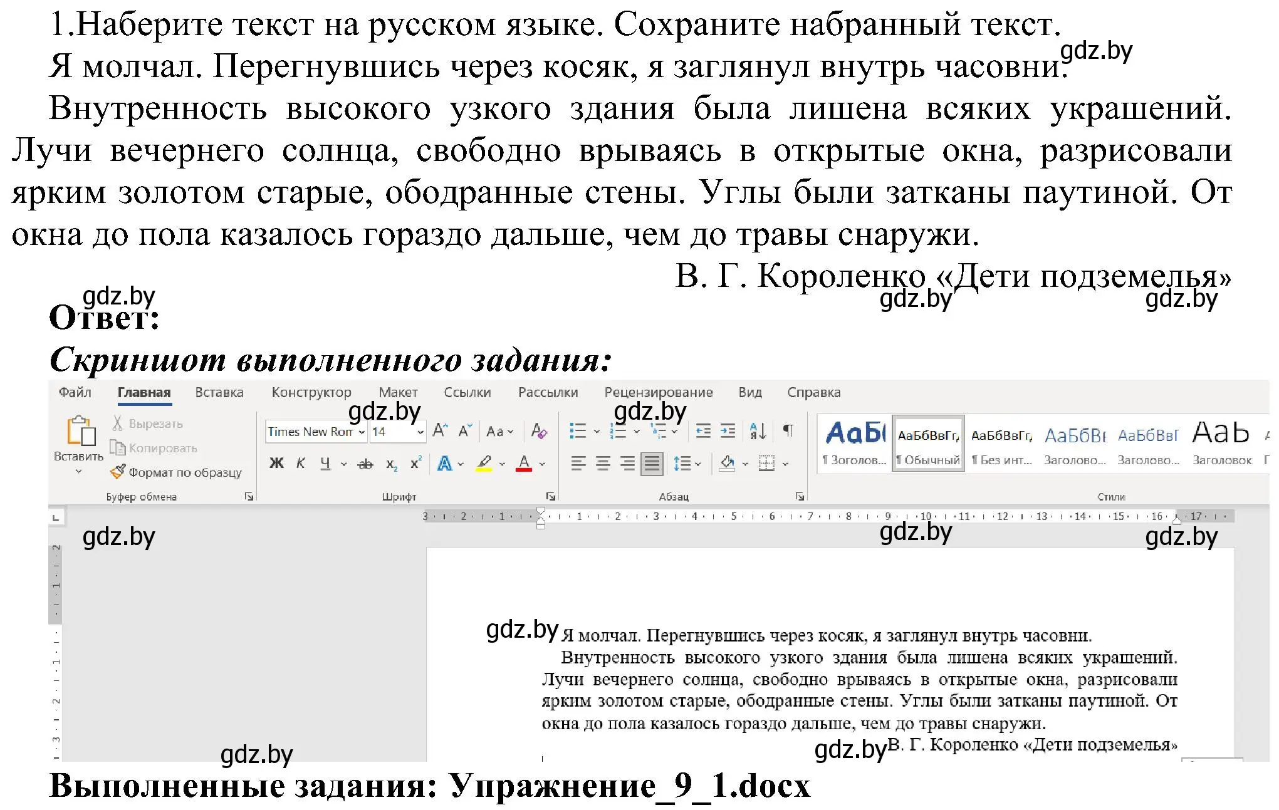Image resolution: width=1279 pixels, height=810 pixels.
Task: Click the numbered list icon
Action: (618, 431)
